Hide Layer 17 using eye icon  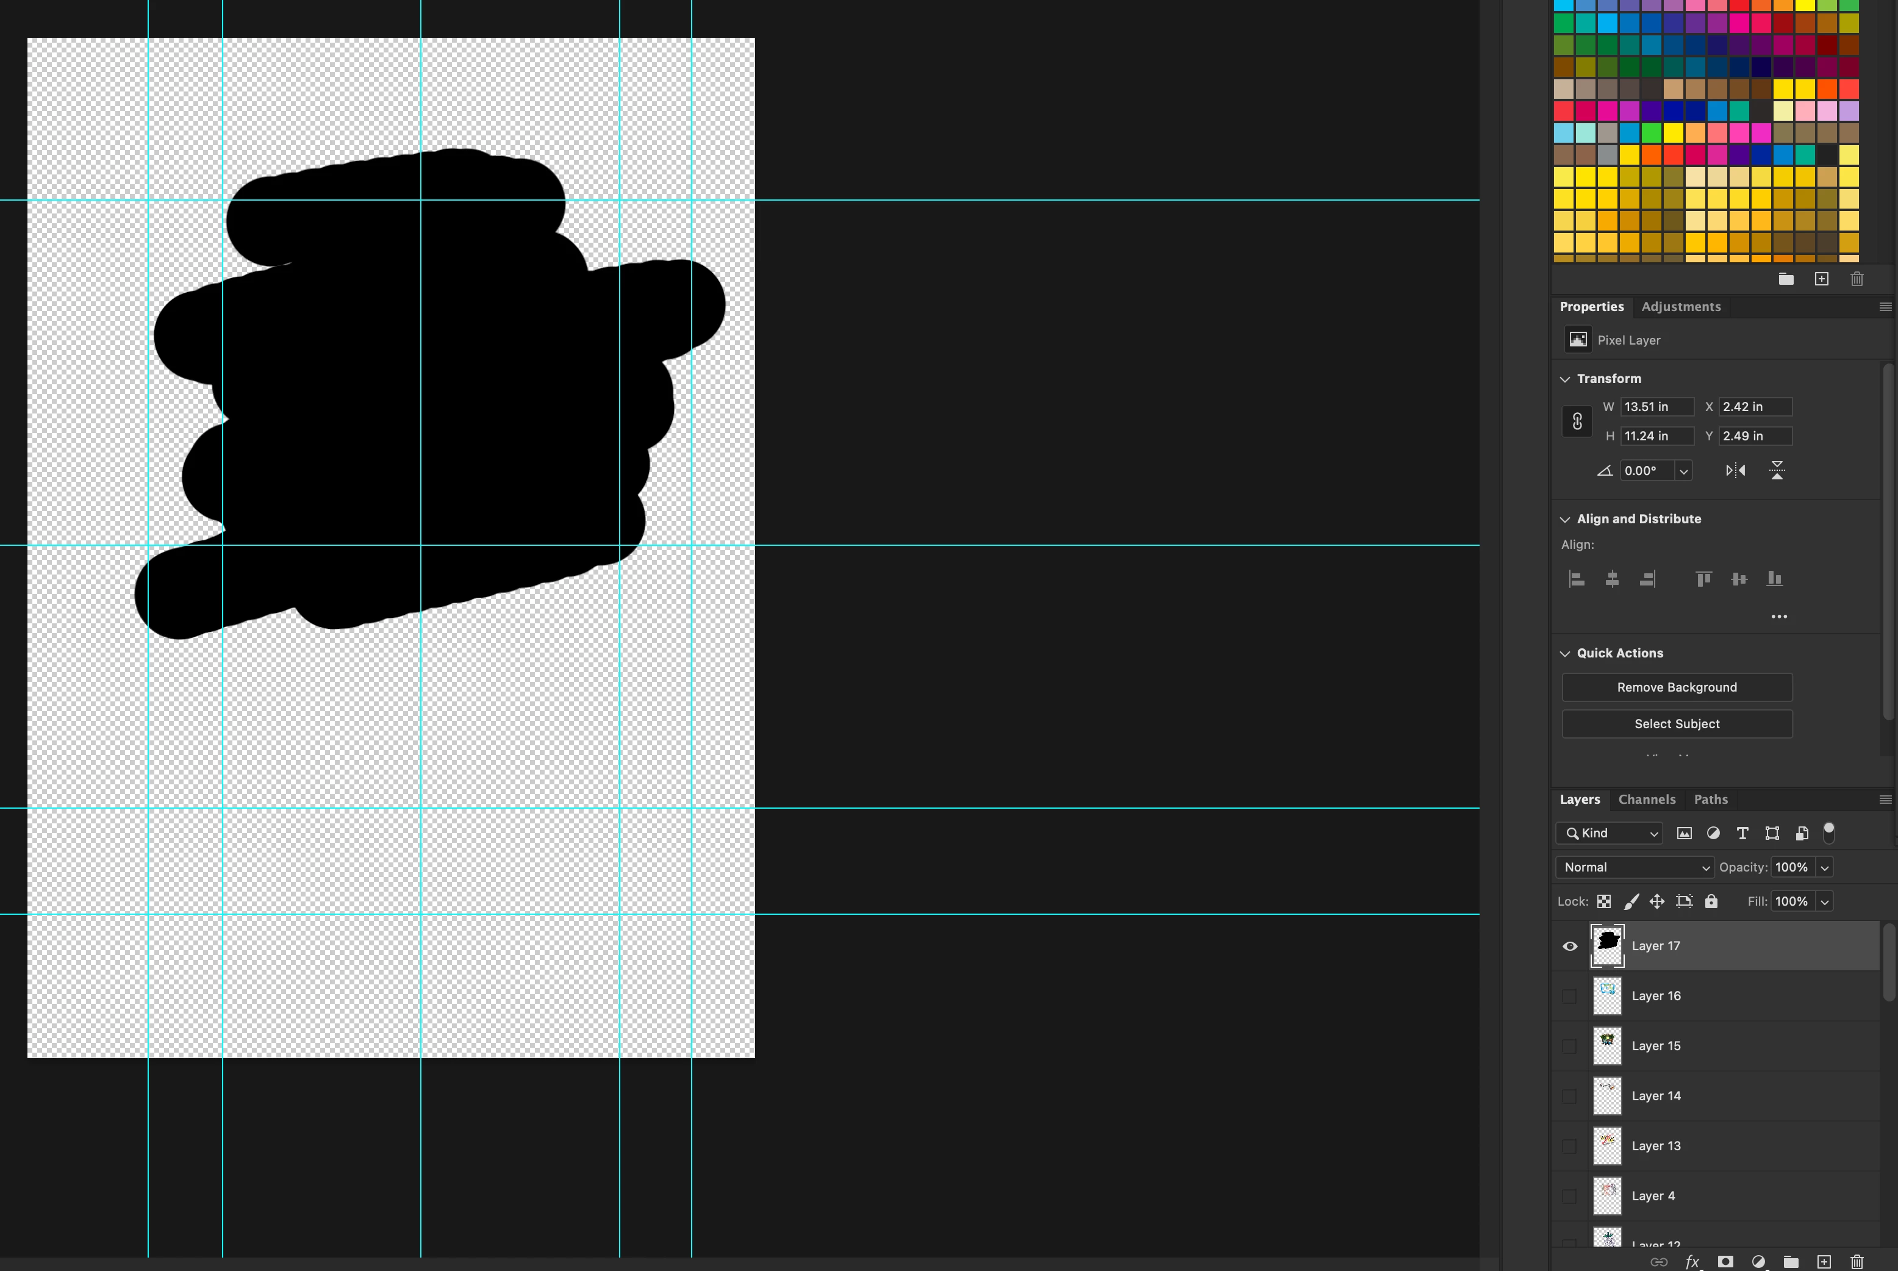[x=1570, y=946]
